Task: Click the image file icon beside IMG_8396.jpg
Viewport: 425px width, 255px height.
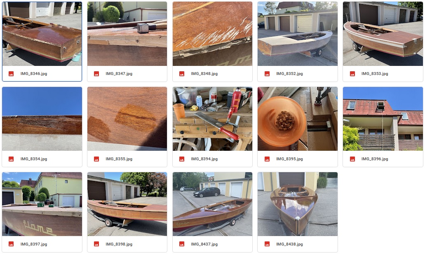Action: [x=352, y=159]
